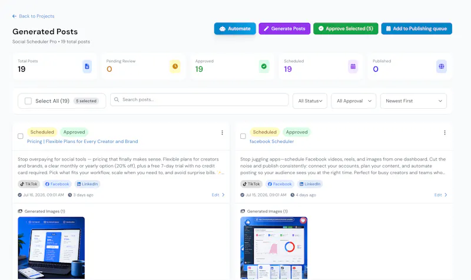Click the 5 selected badge

[86, 101]
